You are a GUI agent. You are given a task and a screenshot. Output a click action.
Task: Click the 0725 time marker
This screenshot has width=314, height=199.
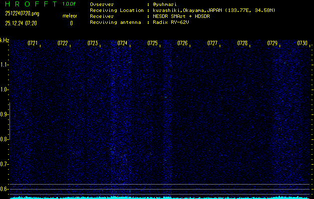(152, 43)
